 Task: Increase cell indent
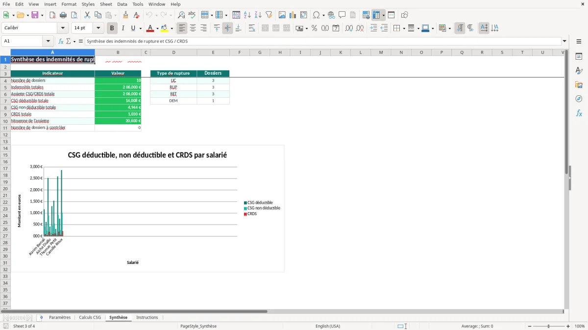point(373,28)
